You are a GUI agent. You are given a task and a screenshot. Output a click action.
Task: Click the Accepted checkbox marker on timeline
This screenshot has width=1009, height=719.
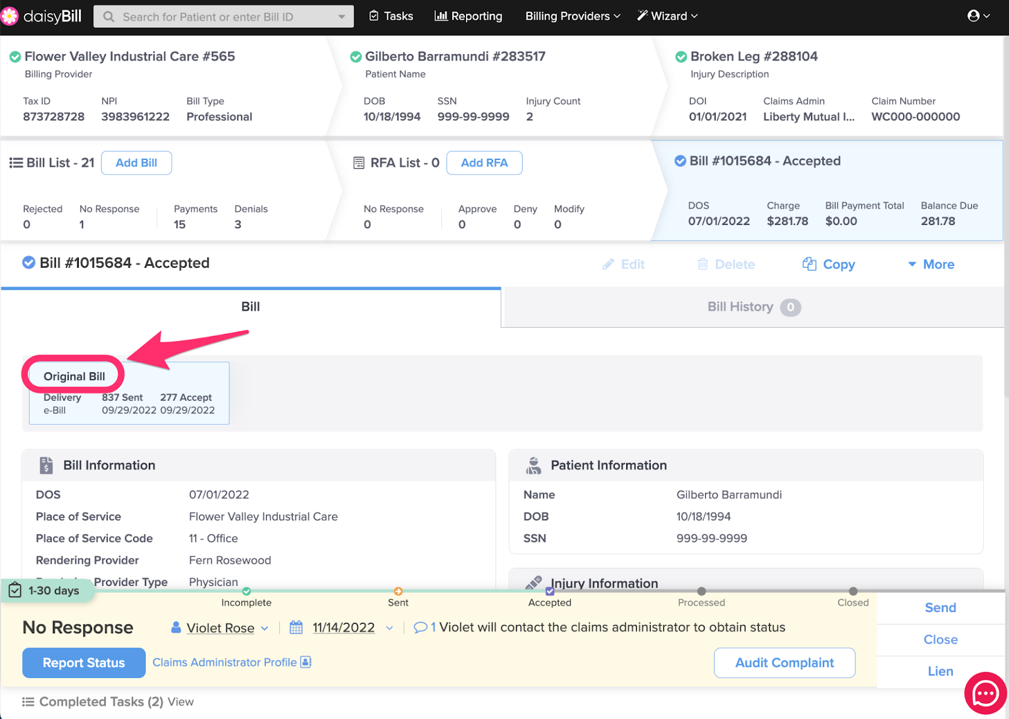pos(550,591)
